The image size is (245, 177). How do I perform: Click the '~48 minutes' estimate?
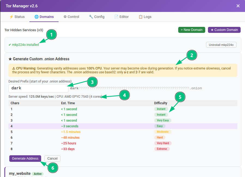[x=70, y=138]
